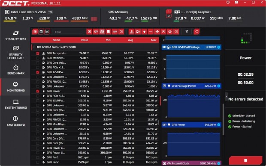
Task: Open help from the title bar question icon
Action: tap(228, 3)
